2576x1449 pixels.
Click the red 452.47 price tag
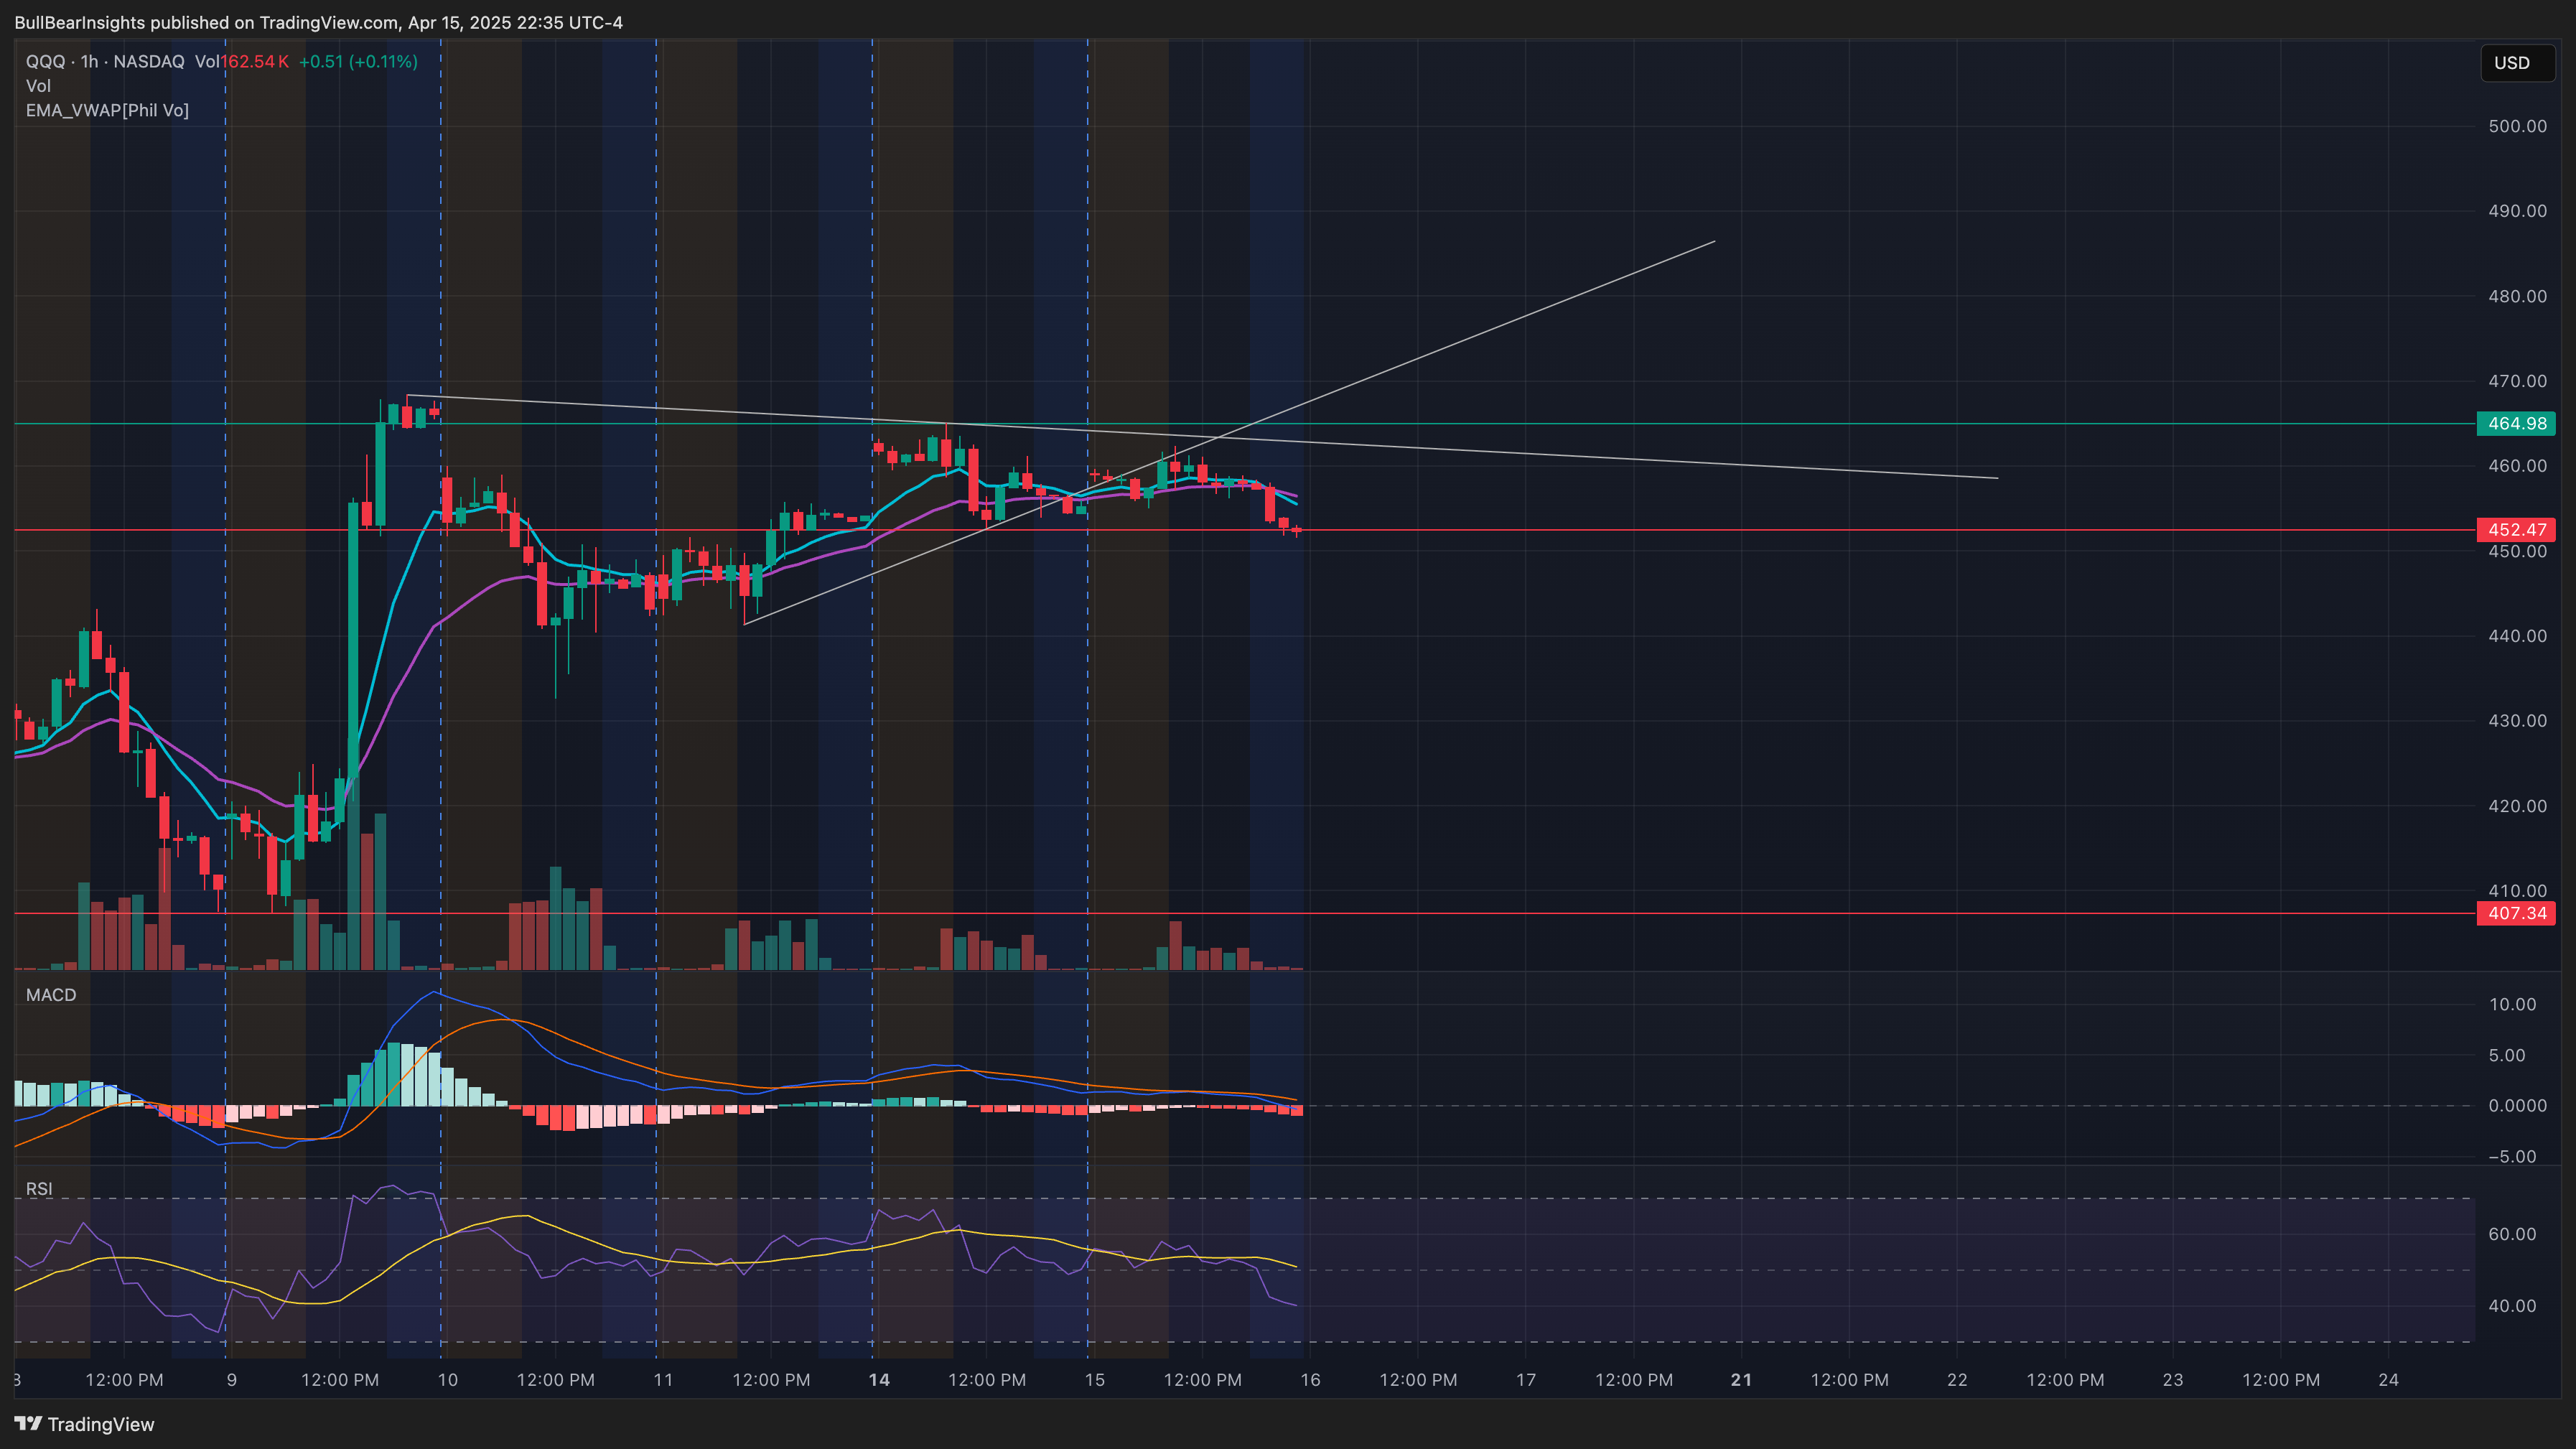point(2516,530)
